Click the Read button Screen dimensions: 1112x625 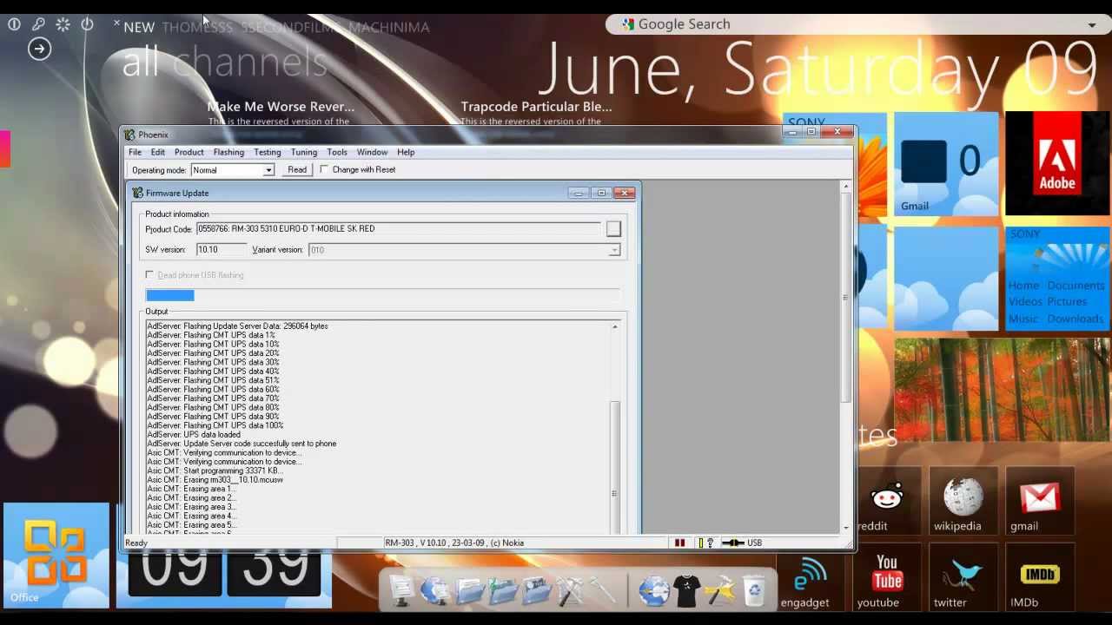pos(297,170)
